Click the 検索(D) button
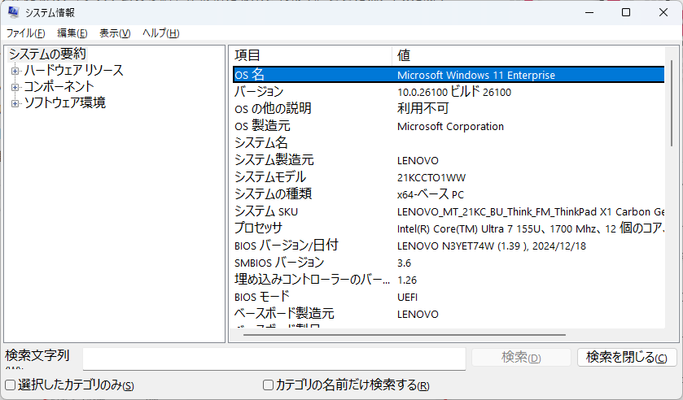The height and width of the screenshot is (400, 683). [521, 358]
